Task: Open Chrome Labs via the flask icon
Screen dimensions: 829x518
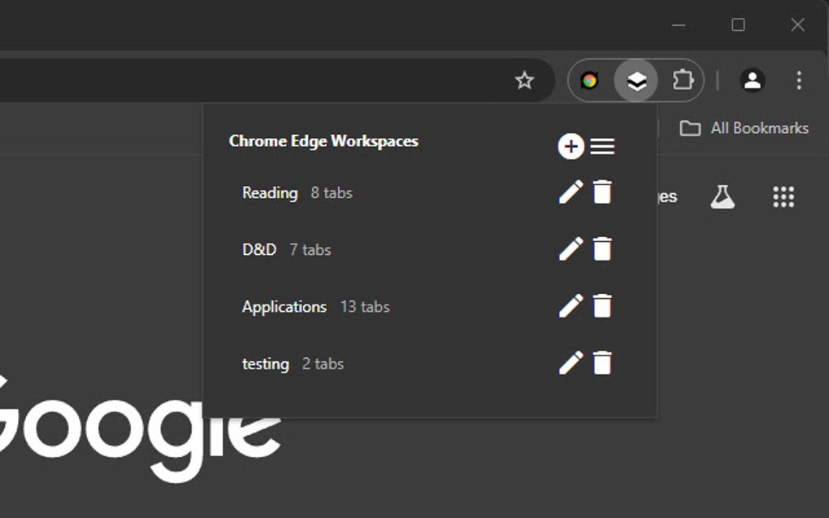Action: coord(723,196)
